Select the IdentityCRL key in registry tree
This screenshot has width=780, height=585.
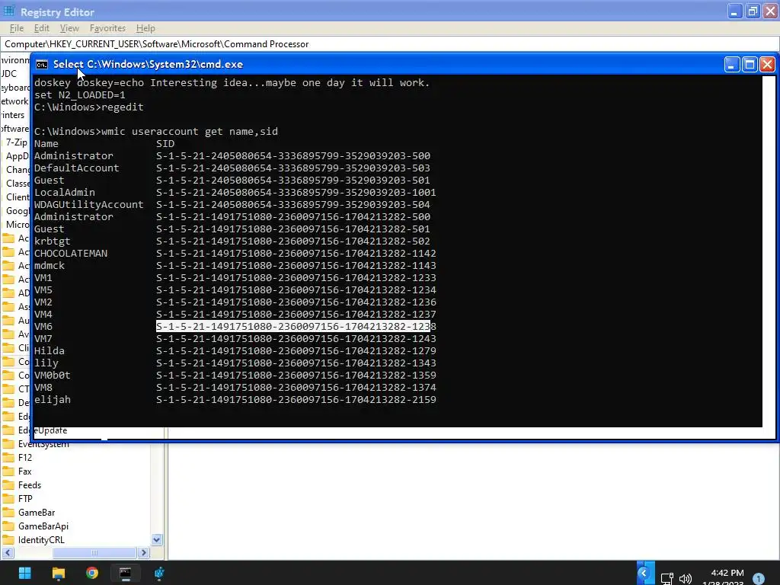point(41,540)
